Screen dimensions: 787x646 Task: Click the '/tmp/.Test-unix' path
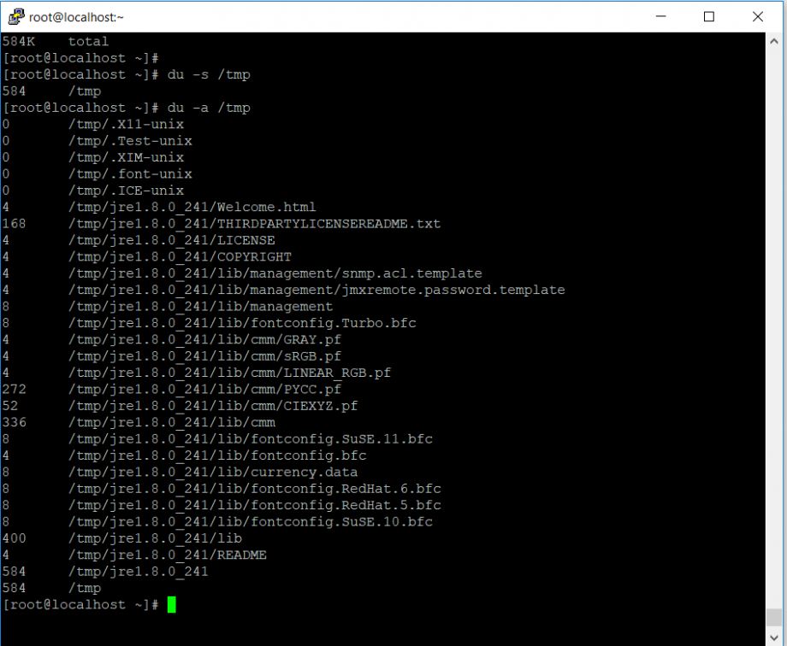(x=130, y=141)
